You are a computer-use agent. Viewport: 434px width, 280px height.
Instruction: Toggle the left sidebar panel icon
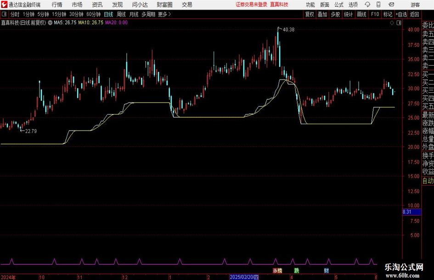(x=4, y=14)
